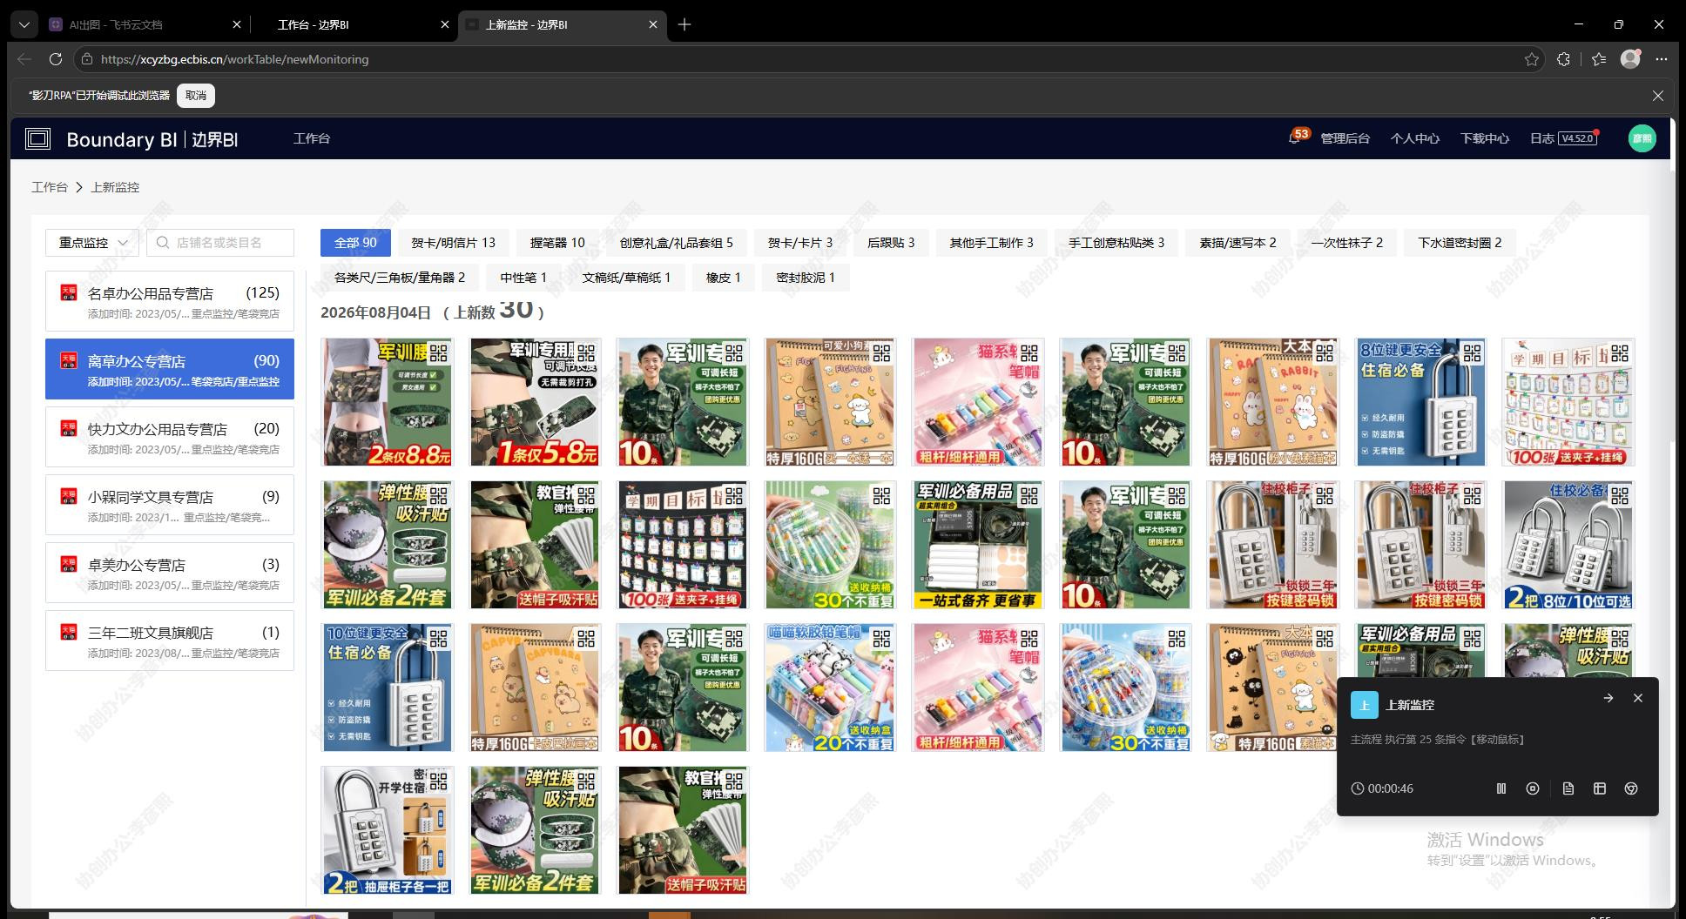The height and width of the screenshot is (919, 1686).
Task: Click the Boundary BI logo icon
Action: tap(37, 139)
